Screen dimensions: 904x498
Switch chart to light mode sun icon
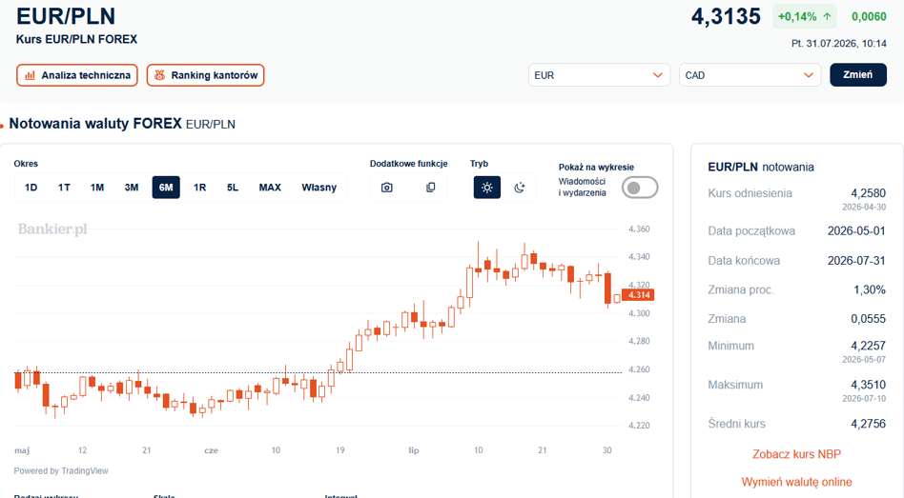click(487, 188)
